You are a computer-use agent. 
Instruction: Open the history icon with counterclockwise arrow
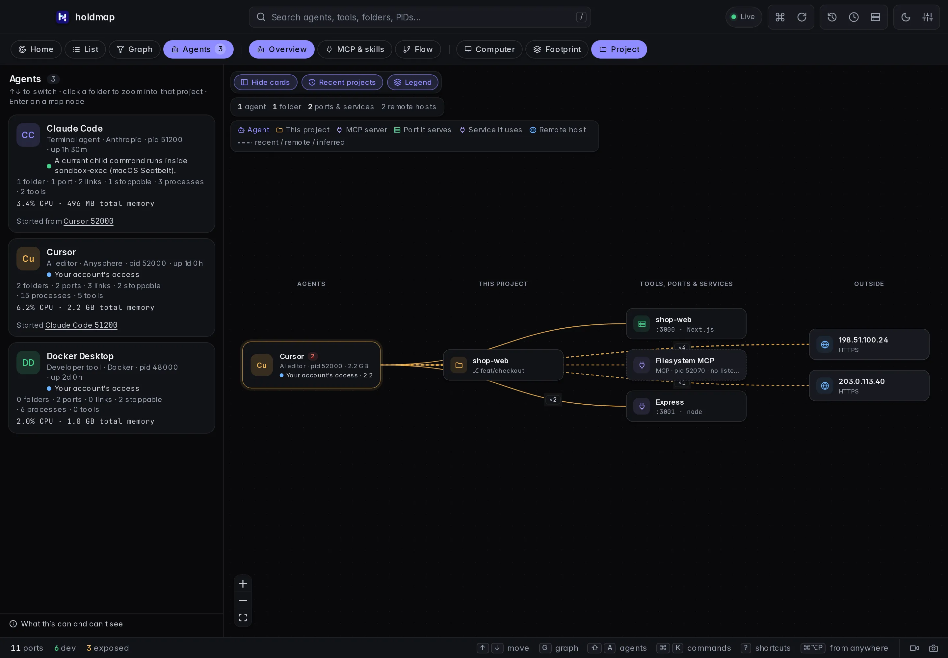[832, 17]
